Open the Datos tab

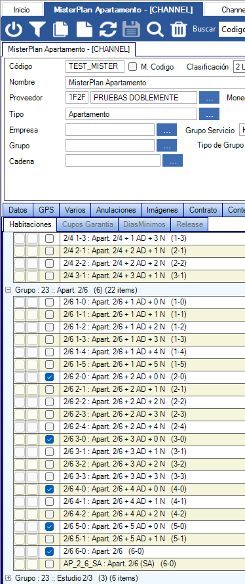(18, 210)
